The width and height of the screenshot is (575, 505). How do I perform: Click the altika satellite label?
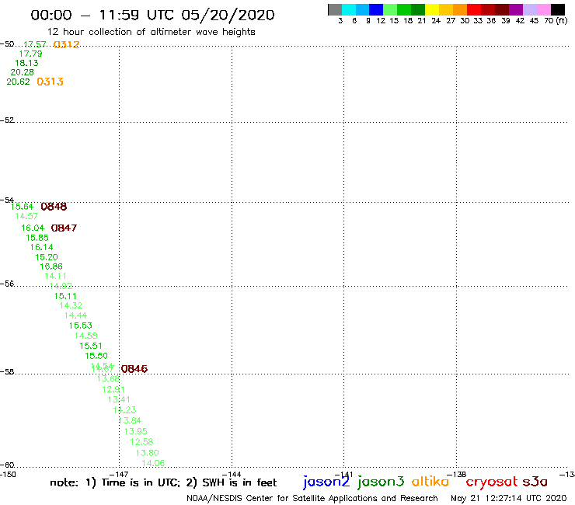(430, 482)
